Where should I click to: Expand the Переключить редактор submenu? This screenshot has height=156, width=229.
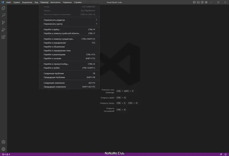pyautogui.click(x=69, y=20)
